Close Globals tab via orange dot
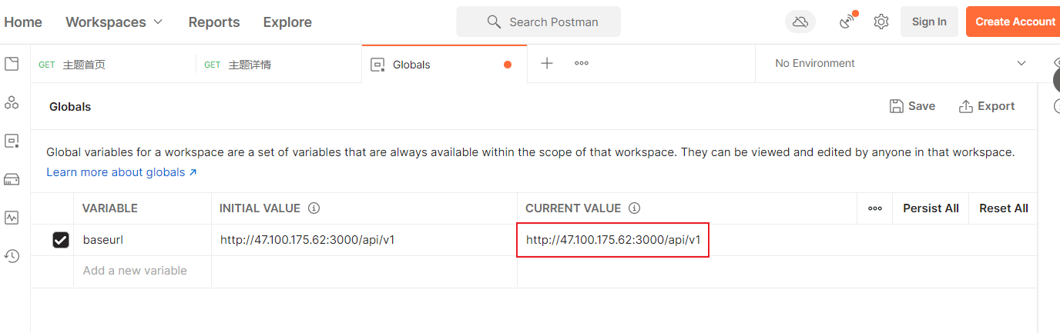 [x=508, y=65]
